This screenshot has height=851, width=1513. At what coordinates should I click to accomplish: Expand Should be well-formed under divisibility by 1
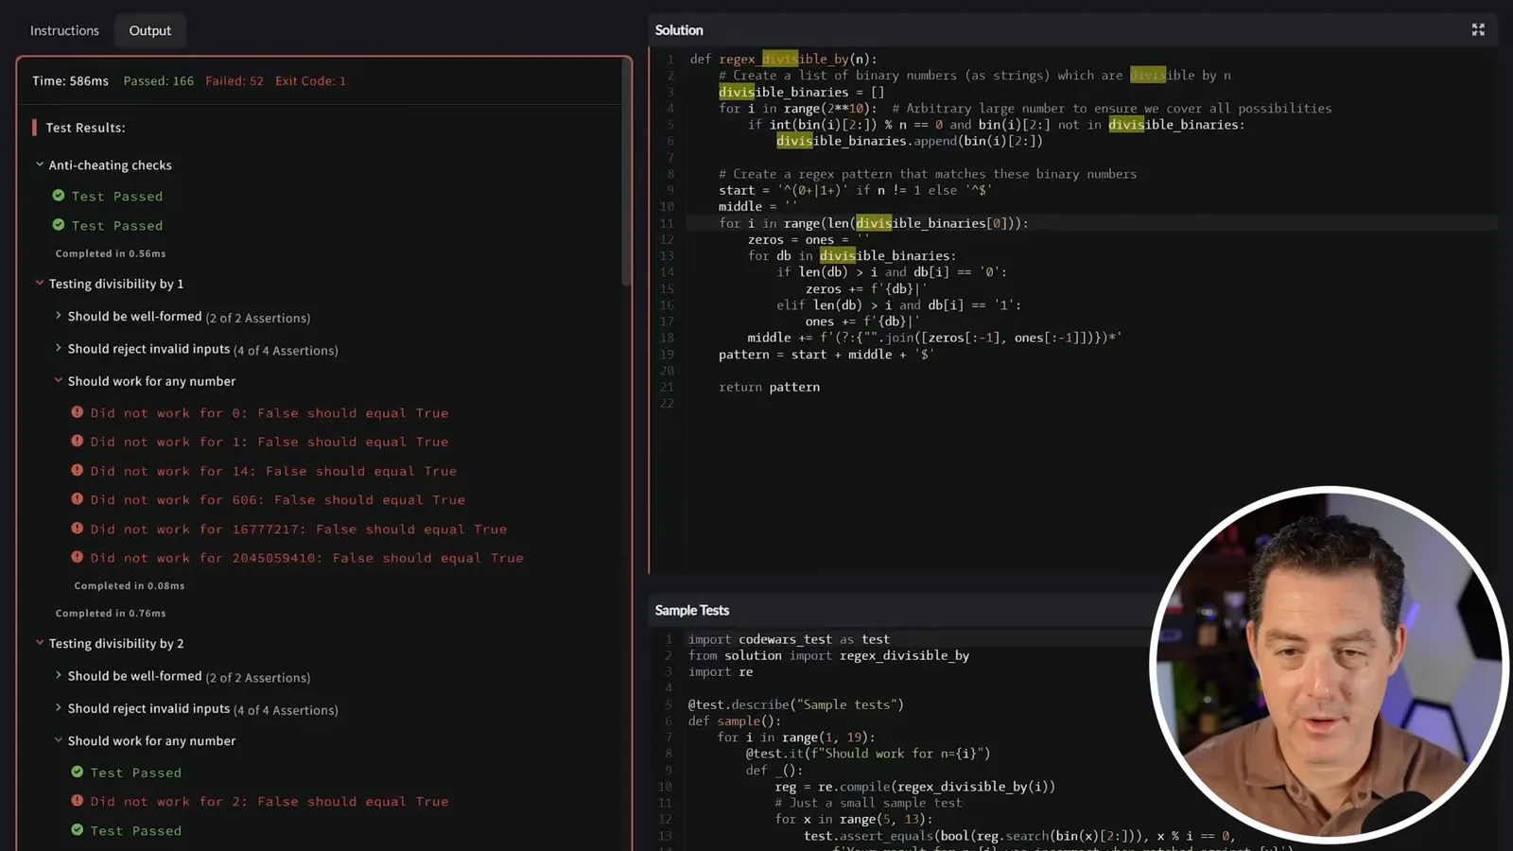click(59, 316)
